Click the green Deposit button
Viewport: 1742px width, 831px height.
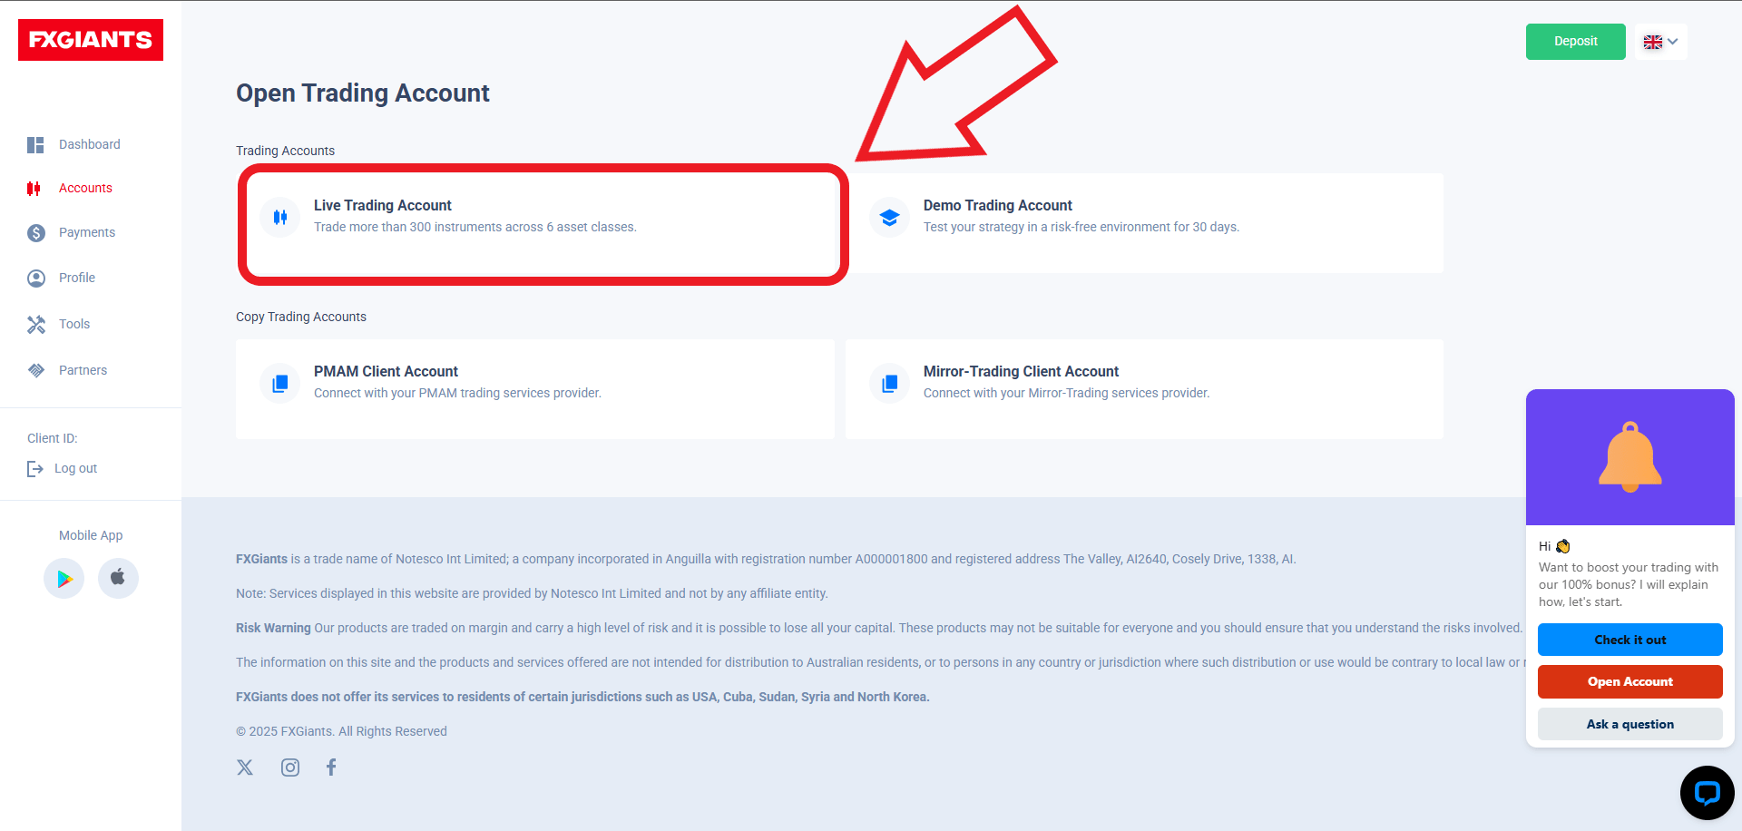click(1576, 42)
